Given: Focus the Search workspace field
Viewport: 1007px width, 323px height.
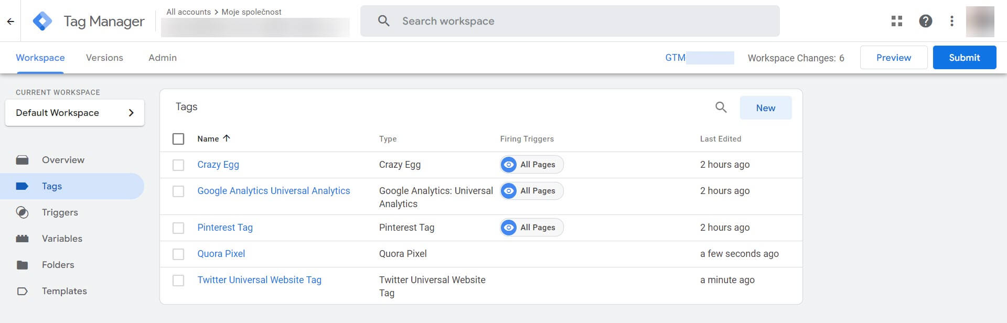Looking at the screenshot, I should [570, 21].
